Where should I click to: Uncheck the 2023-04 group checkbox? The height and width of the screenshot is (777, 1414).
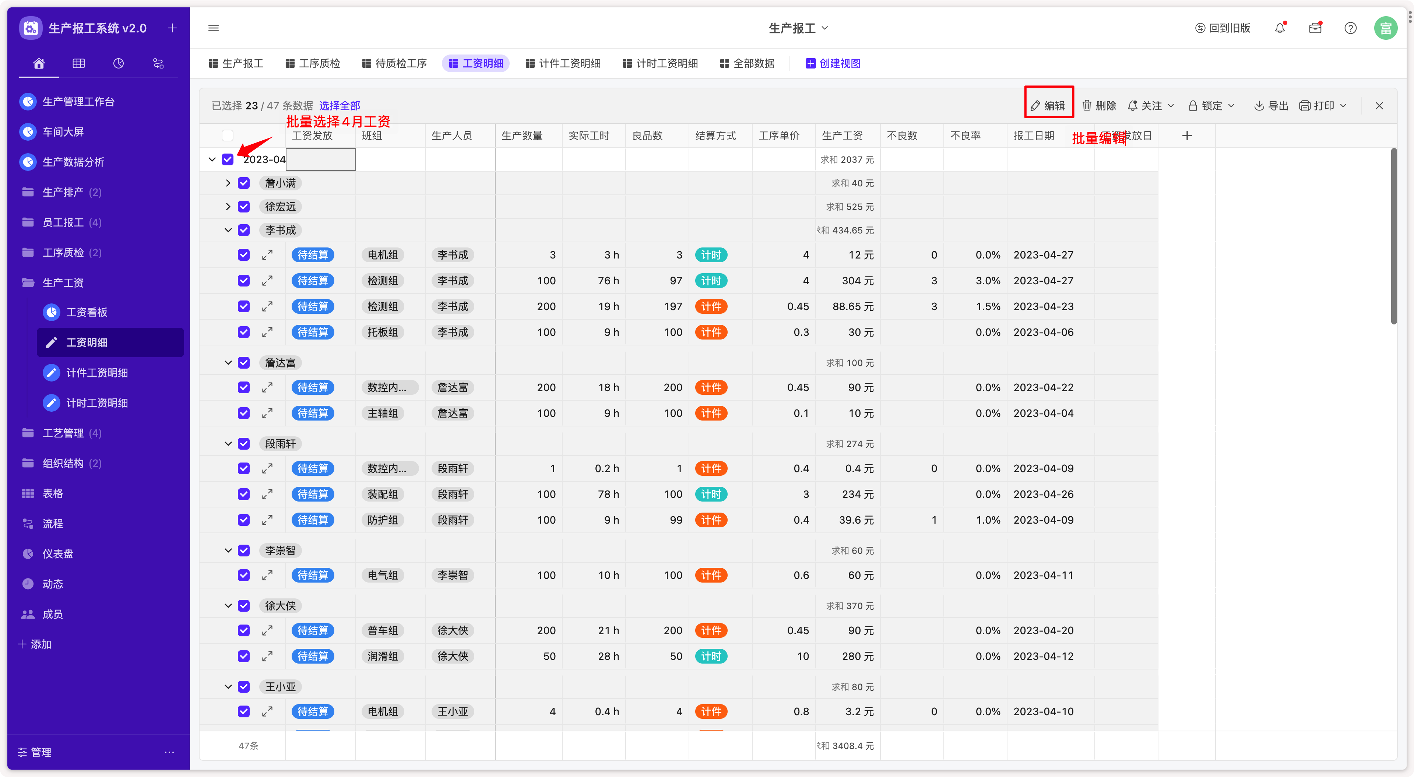[227, 159]
